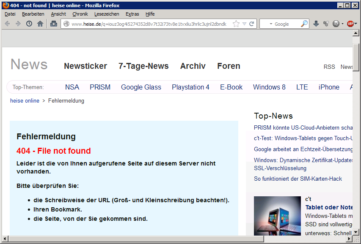Viewport: 361px width, 244px height.
Task: Click the vertical scrollbar thumb
Action: pos(355,57)
